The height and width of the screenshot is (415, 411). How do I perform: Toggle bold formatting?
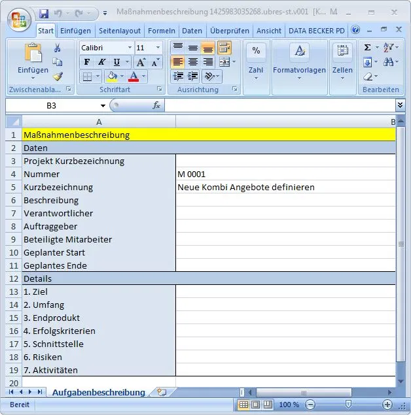87,62
